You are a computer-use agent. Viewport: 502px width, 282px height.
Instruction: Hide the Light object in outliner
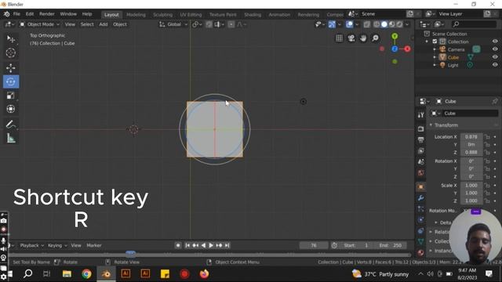(495, 64)
